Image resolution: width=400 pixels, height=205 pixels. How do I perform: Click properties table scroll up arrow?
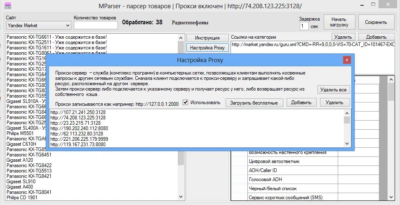(391, 80)
